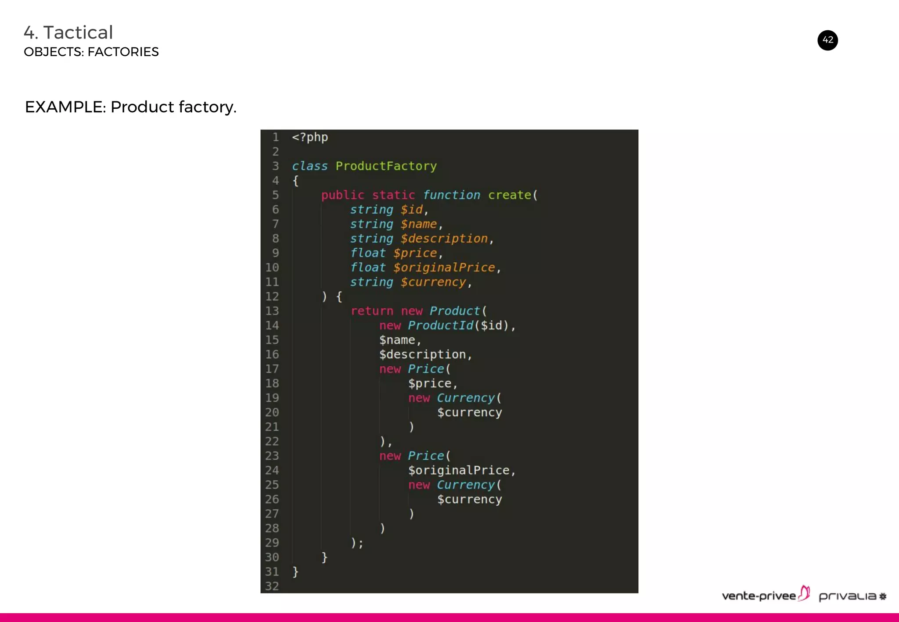Screen dimensions: 899x622
Task: Click 'new Currency(' on line 19
Action: pos(455,398)
